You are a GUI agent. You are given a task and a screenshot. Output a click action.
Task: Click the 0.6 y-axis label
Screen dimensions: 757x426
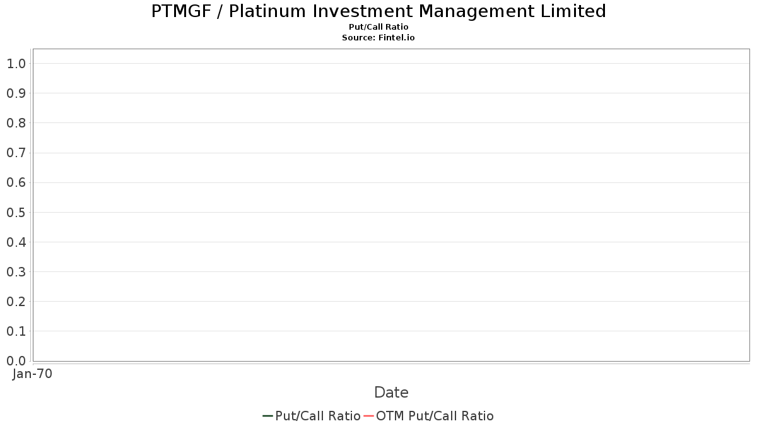16,182
